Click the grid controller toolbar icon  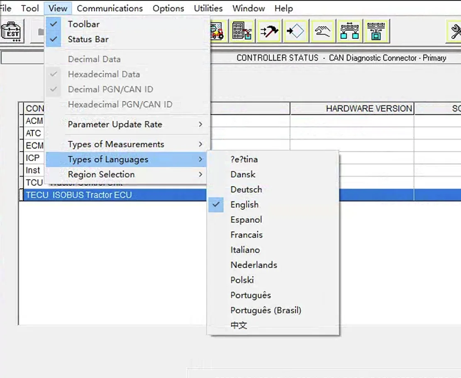[242, 31]
